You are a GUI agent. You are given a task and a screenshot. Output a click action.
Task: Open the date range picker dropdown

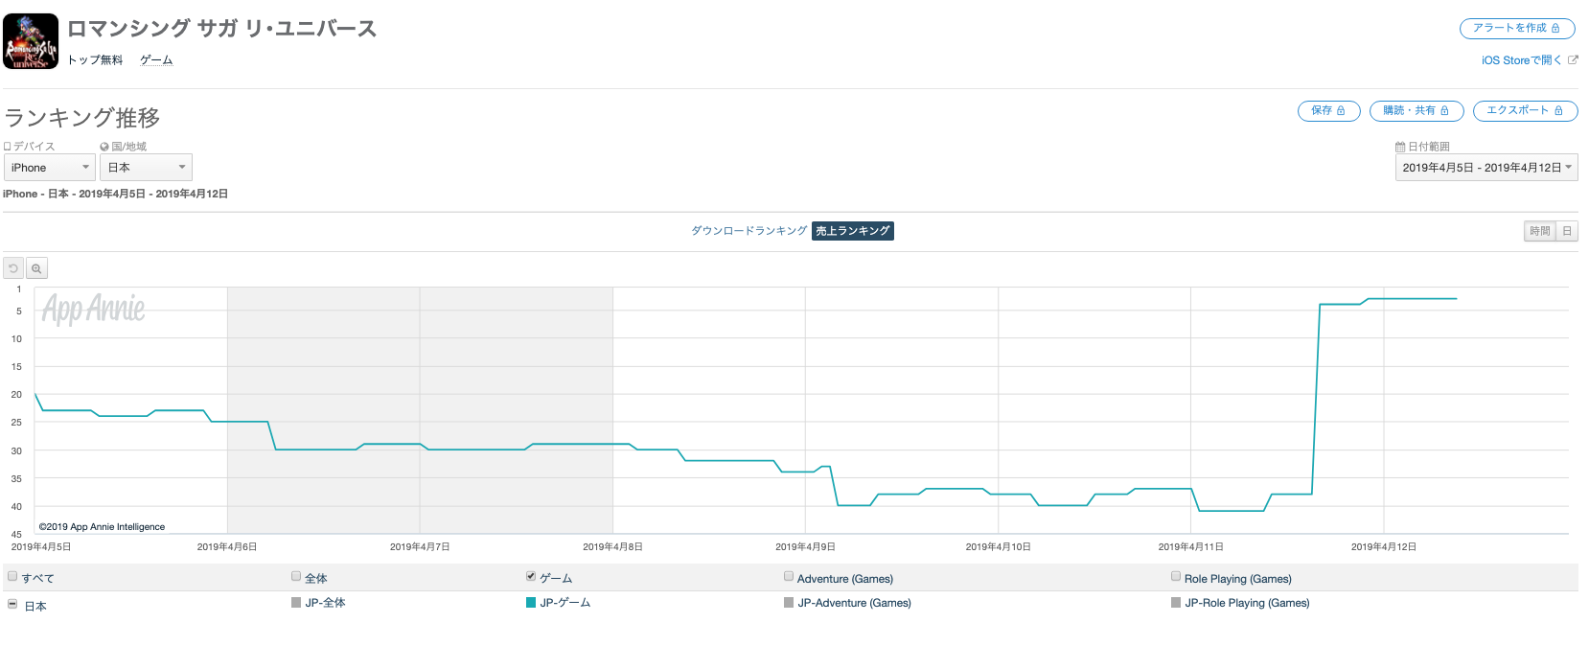point(1486,168)
